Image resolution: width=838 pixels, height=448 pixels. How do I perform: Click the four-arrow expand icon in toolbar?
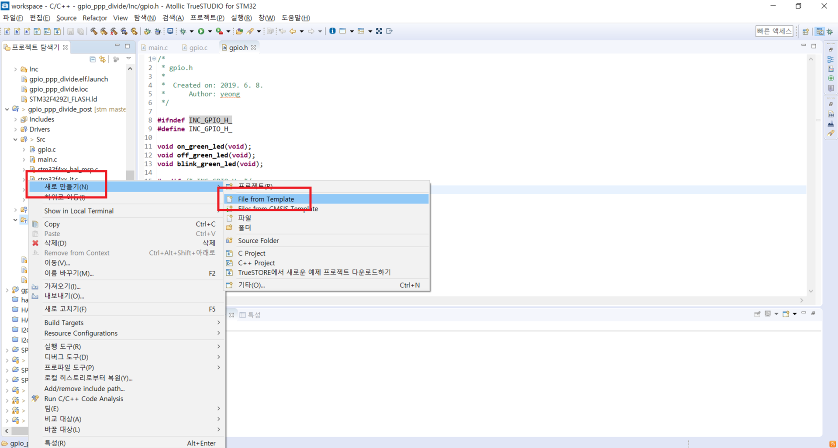pos(379,31)
